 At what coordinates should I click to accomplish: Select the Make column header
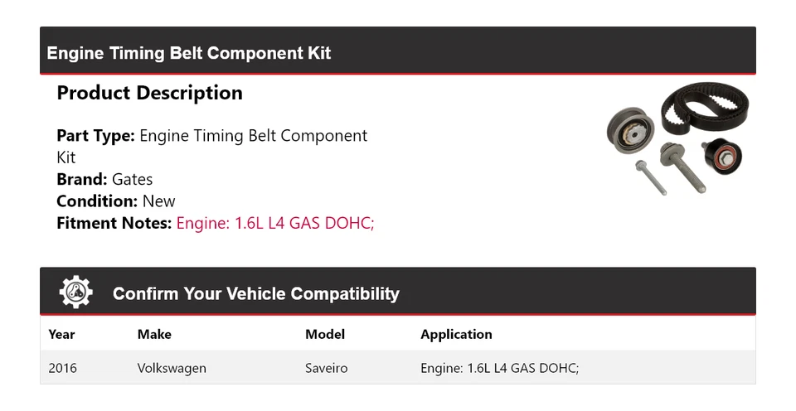154,334
